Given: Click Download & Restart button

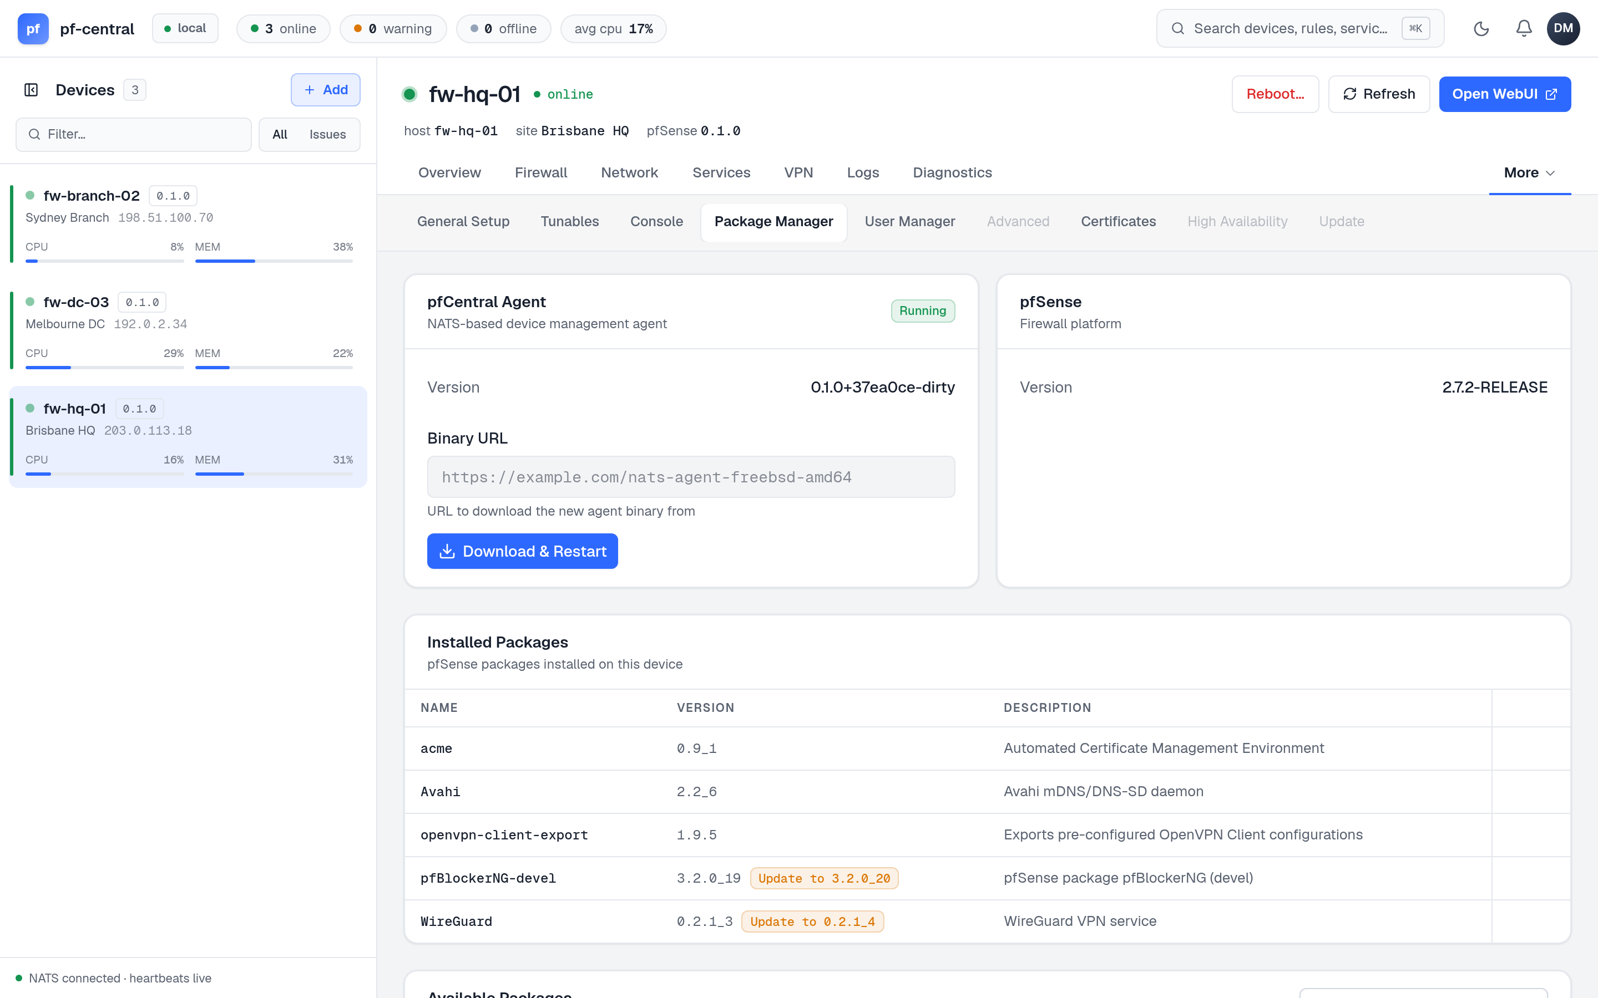Looking at the screenshot, I should point(522,551).
